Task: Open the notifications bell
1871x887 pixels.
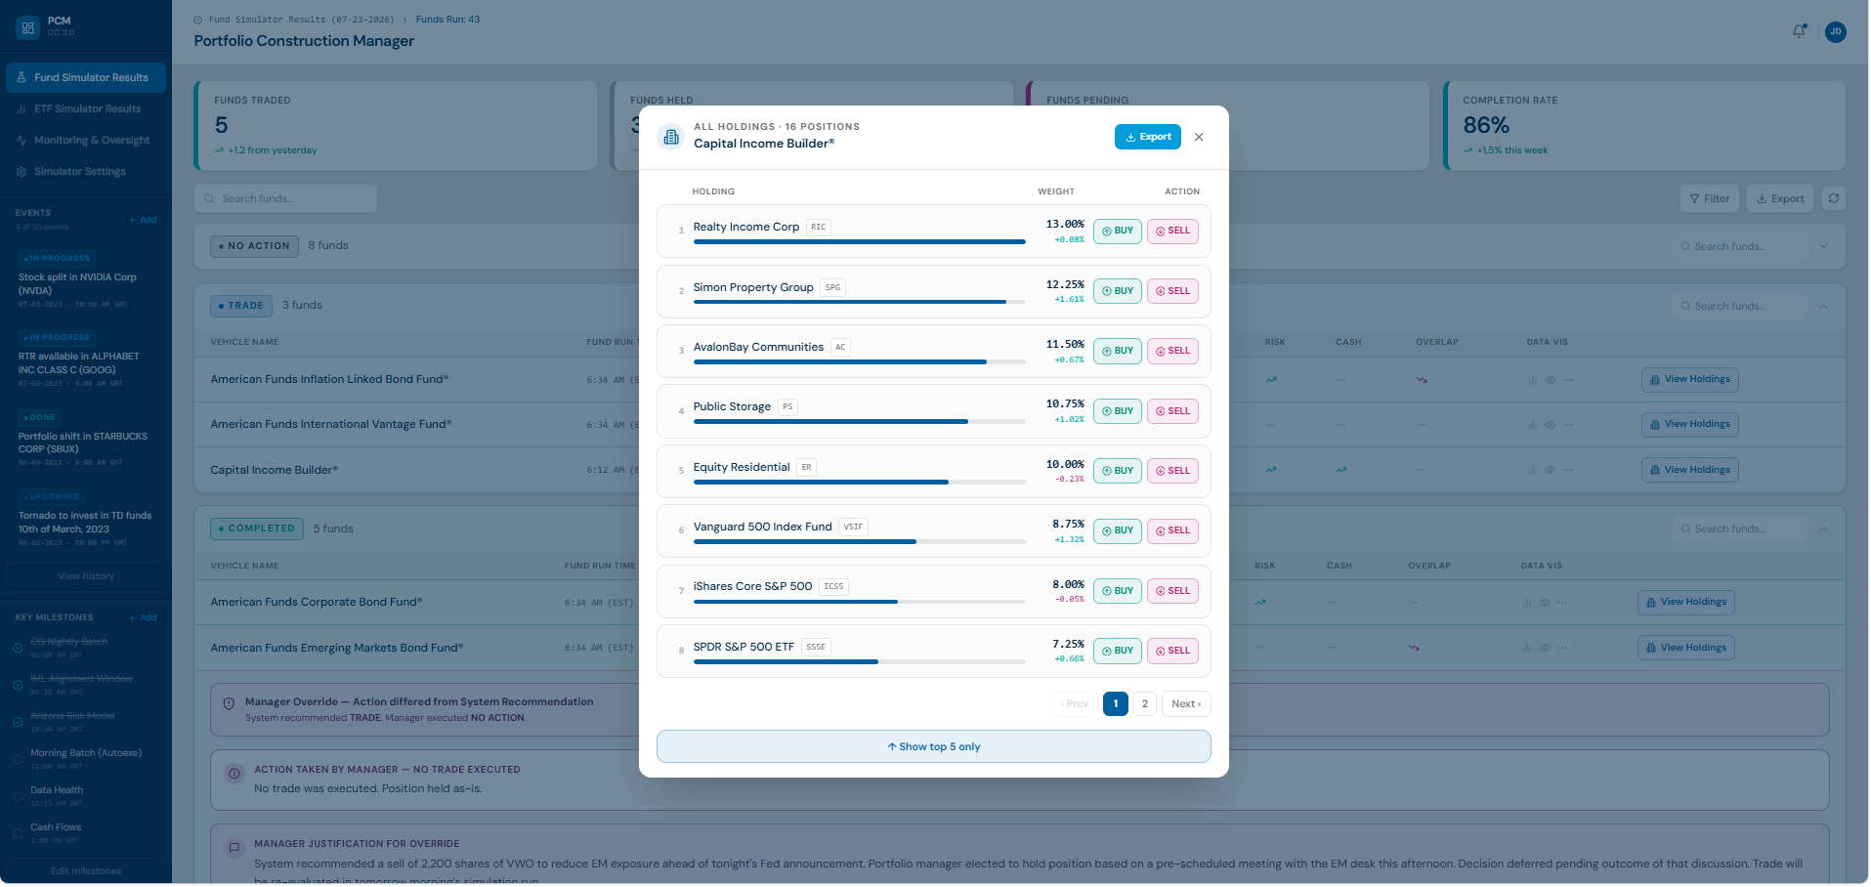Action: (x=1799, y=31)
